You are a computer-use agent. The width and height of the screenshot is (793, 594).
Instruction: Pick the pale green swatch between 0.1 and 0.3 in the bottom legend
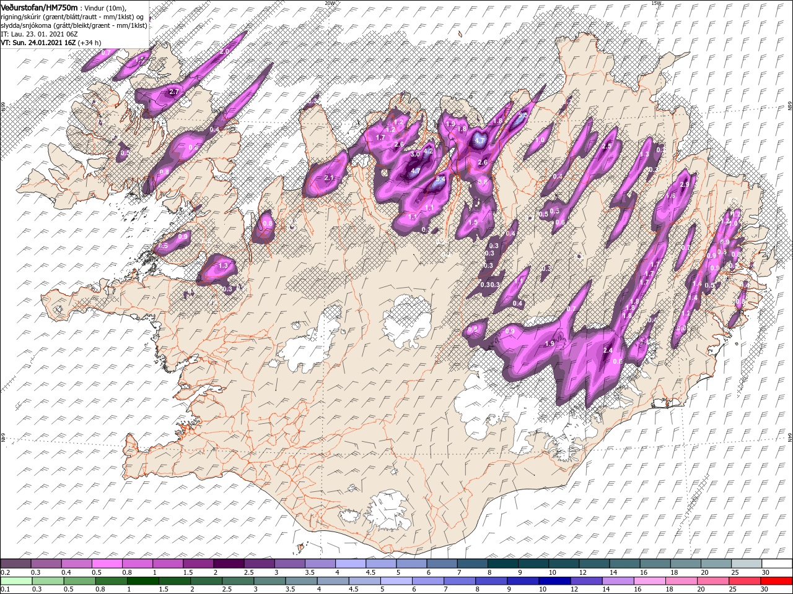pyautogui.click(x=15, y=580)
